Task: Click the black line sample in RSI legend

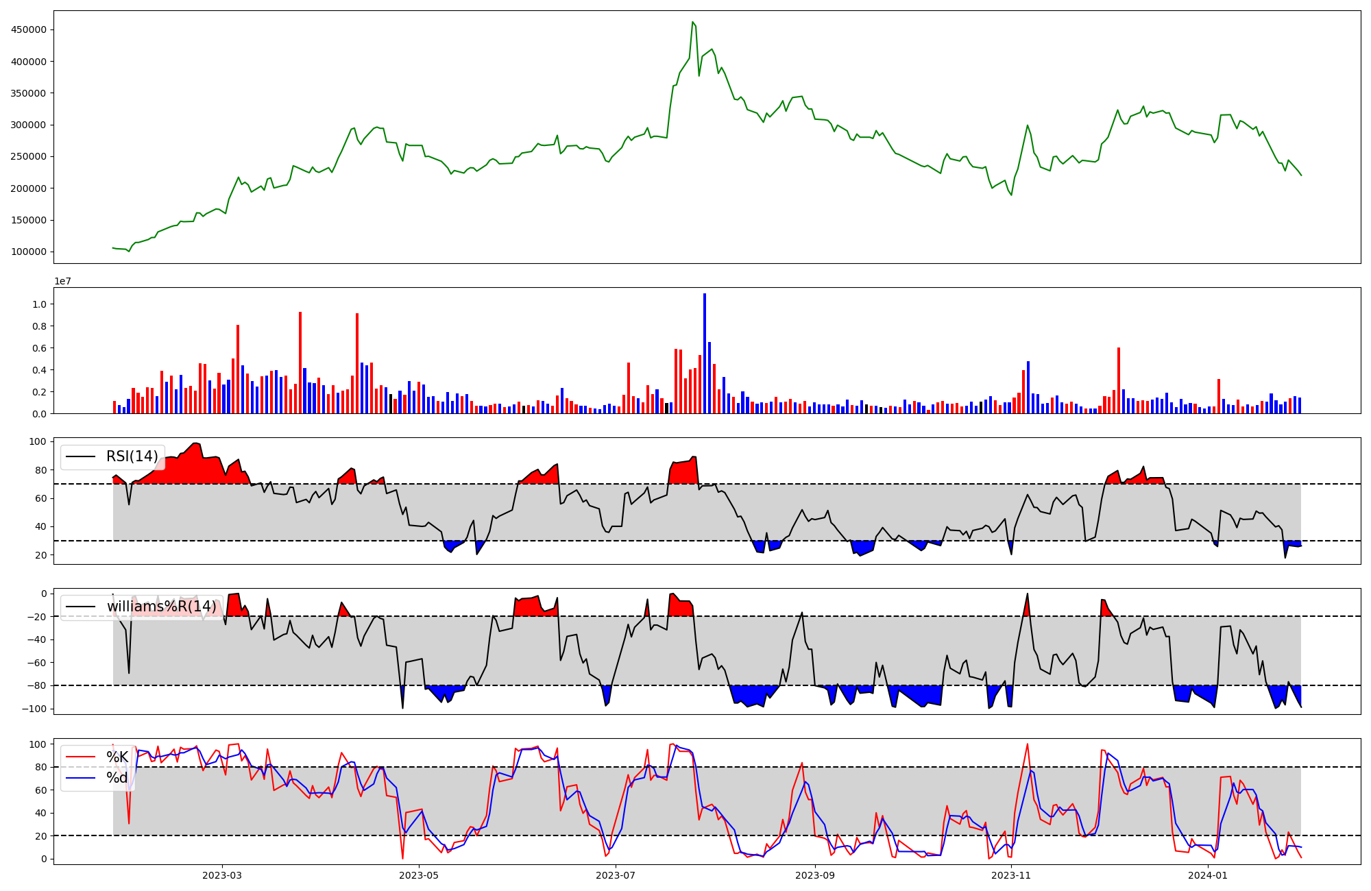Action: [80, 457]
